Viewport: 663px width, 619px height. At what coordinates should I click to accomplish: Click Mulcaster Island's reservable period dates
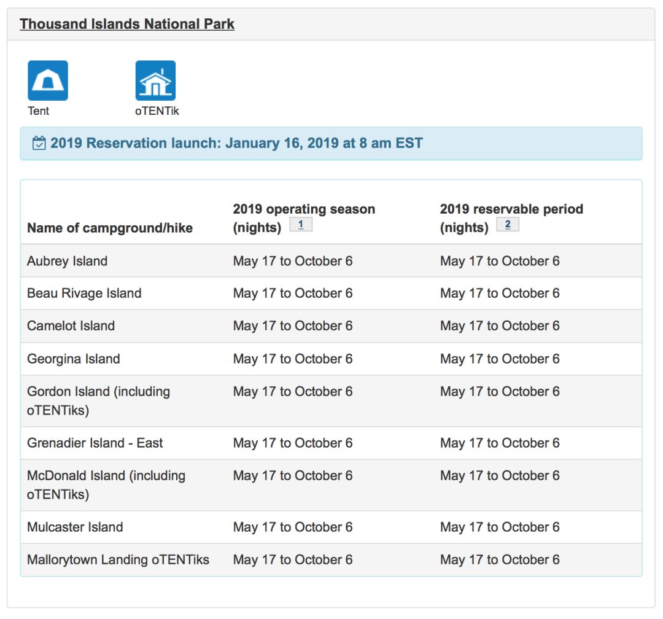(500, 527)
